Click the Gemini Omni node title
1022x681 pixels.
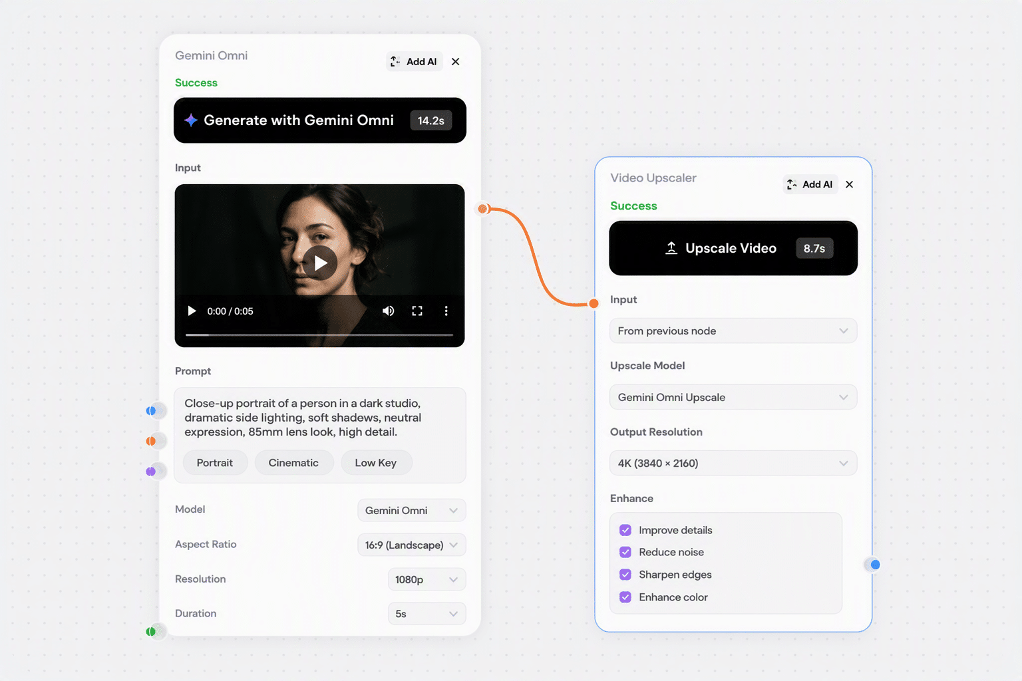tap(212, 56)
